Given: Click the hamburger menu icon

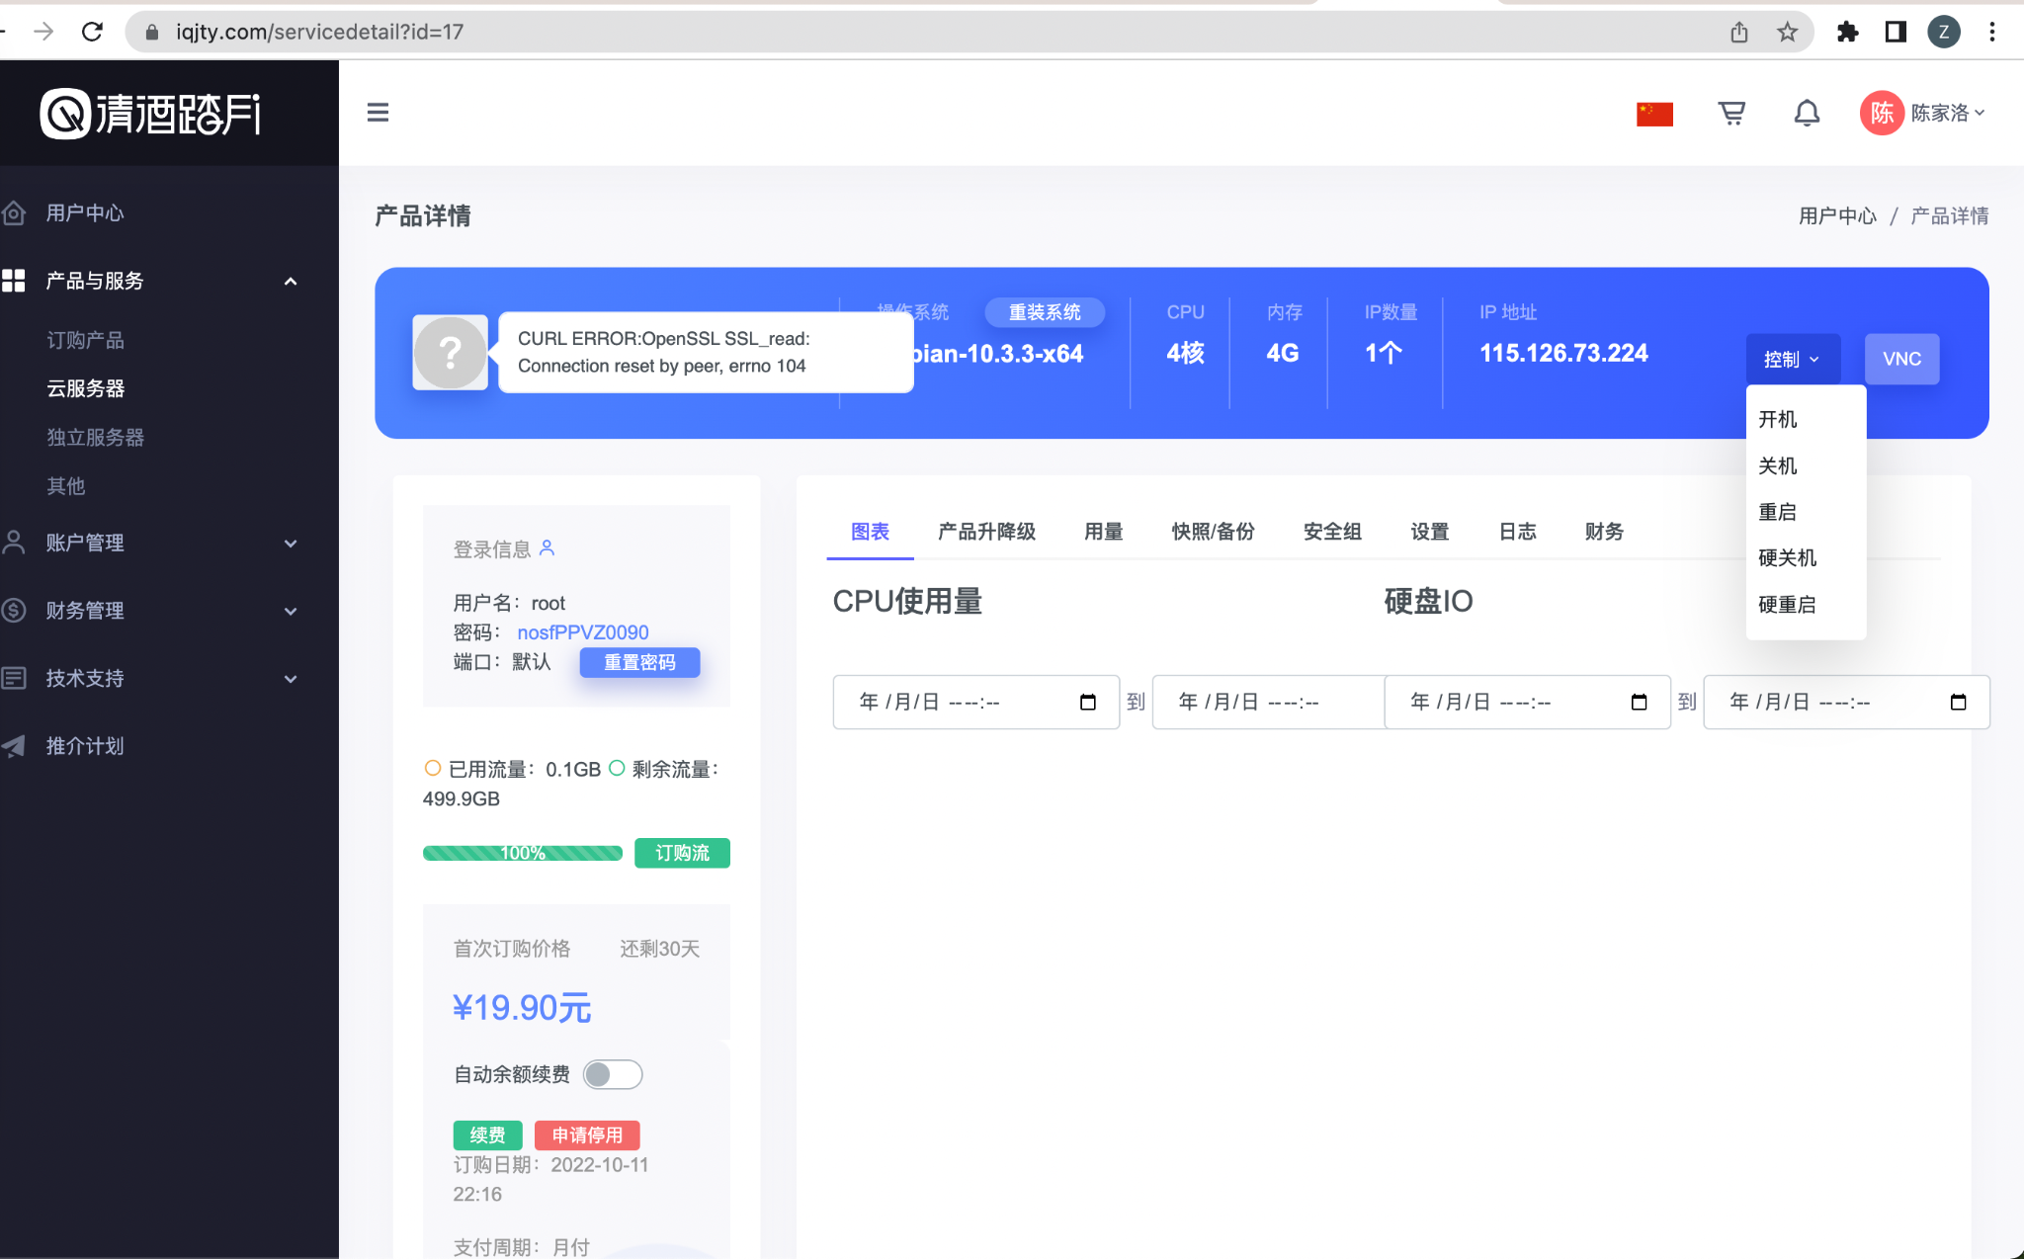Looking at the screenshot, I should pos(378,113).
